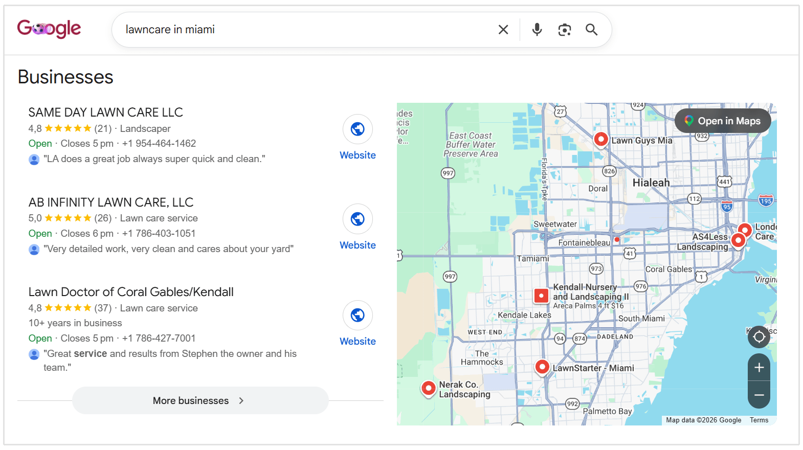Start voice search with microphone icon
Screen dimensions: 803x450
pos(537,30)
